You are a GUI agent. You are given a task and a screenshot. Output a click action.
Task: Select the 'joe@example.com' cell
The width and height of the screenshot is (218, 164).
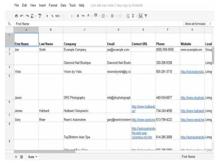[118, 50]
